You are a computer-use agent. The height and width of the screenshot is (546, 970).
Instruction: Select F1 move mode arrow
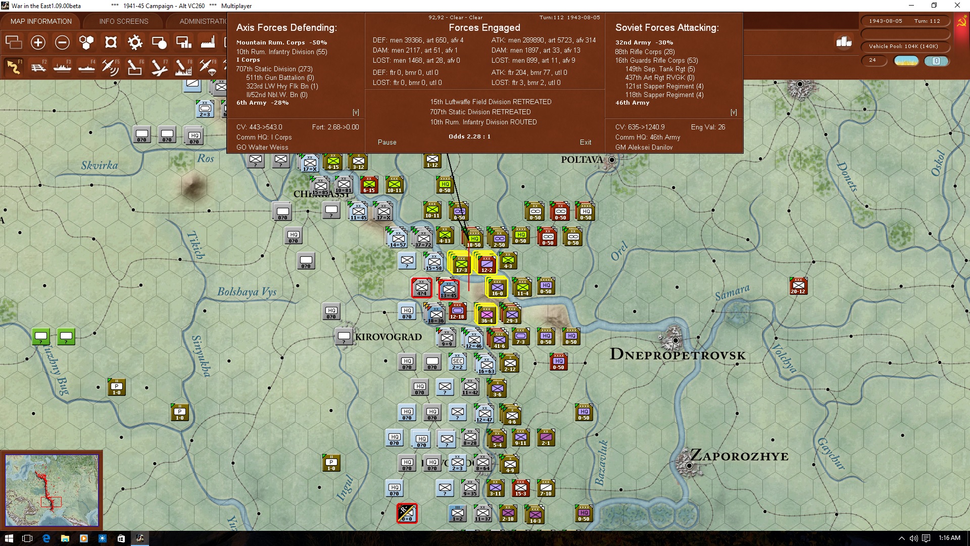pyautogui.click(x=14, y=67)
